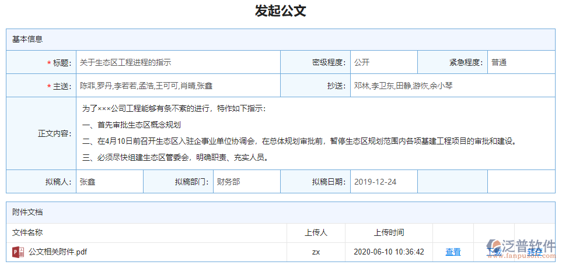The image size is (562, 265).
Task: Click the 抄送 recipients field
Action: [x=453, y=86]
